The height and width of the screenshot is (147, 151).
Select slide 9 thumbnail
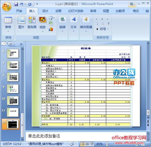pyautogui.click(x=13, y=89)
